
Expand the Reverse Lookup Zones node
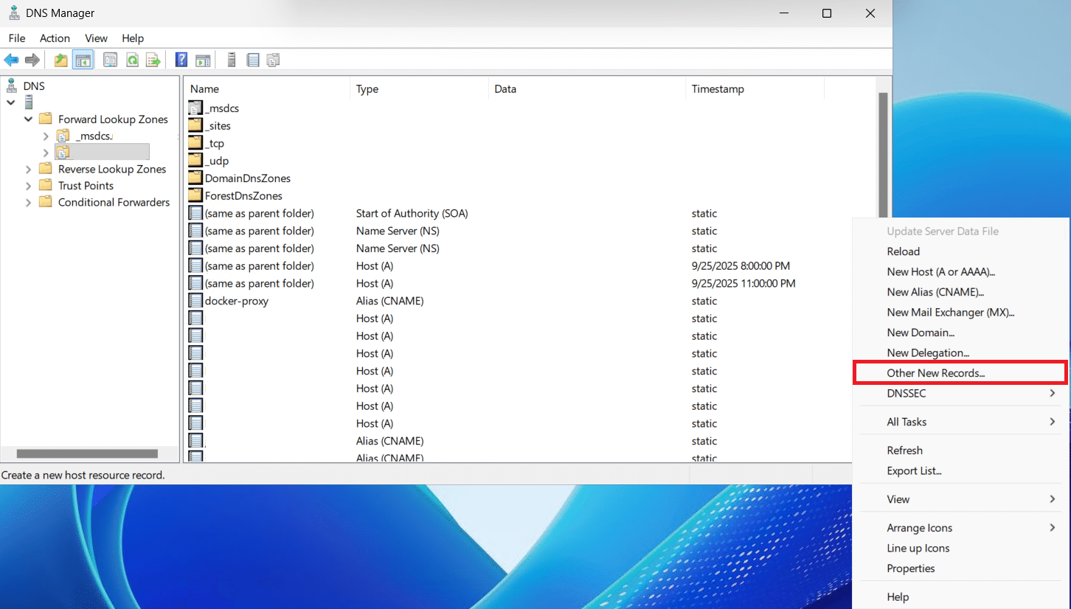point(29,169)
